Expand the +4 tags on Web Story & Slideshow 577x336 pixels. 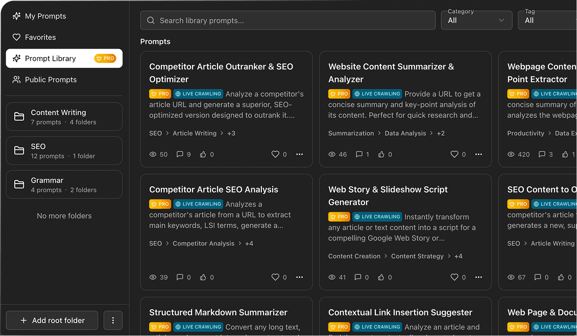tap(458, 256)
